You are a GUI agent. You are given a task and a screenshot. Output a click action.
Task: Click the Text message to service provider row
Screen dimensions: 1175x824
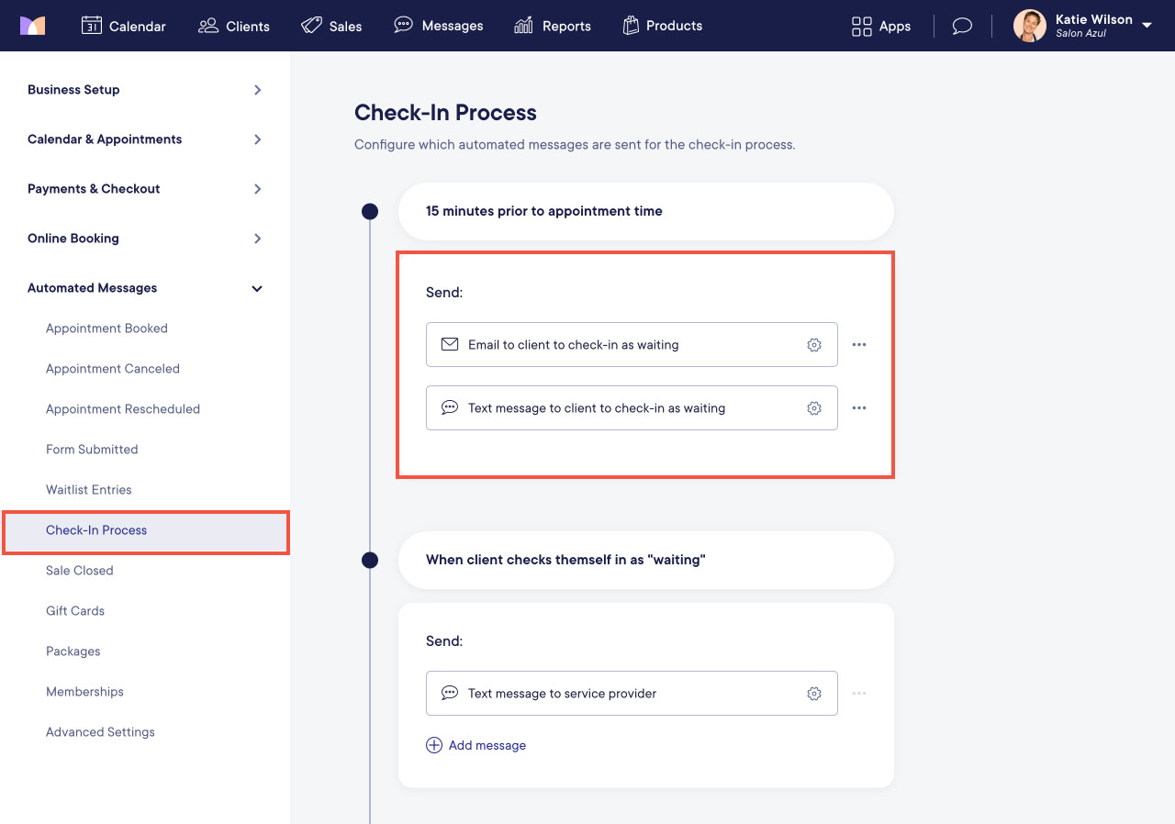tap(632, 694)
